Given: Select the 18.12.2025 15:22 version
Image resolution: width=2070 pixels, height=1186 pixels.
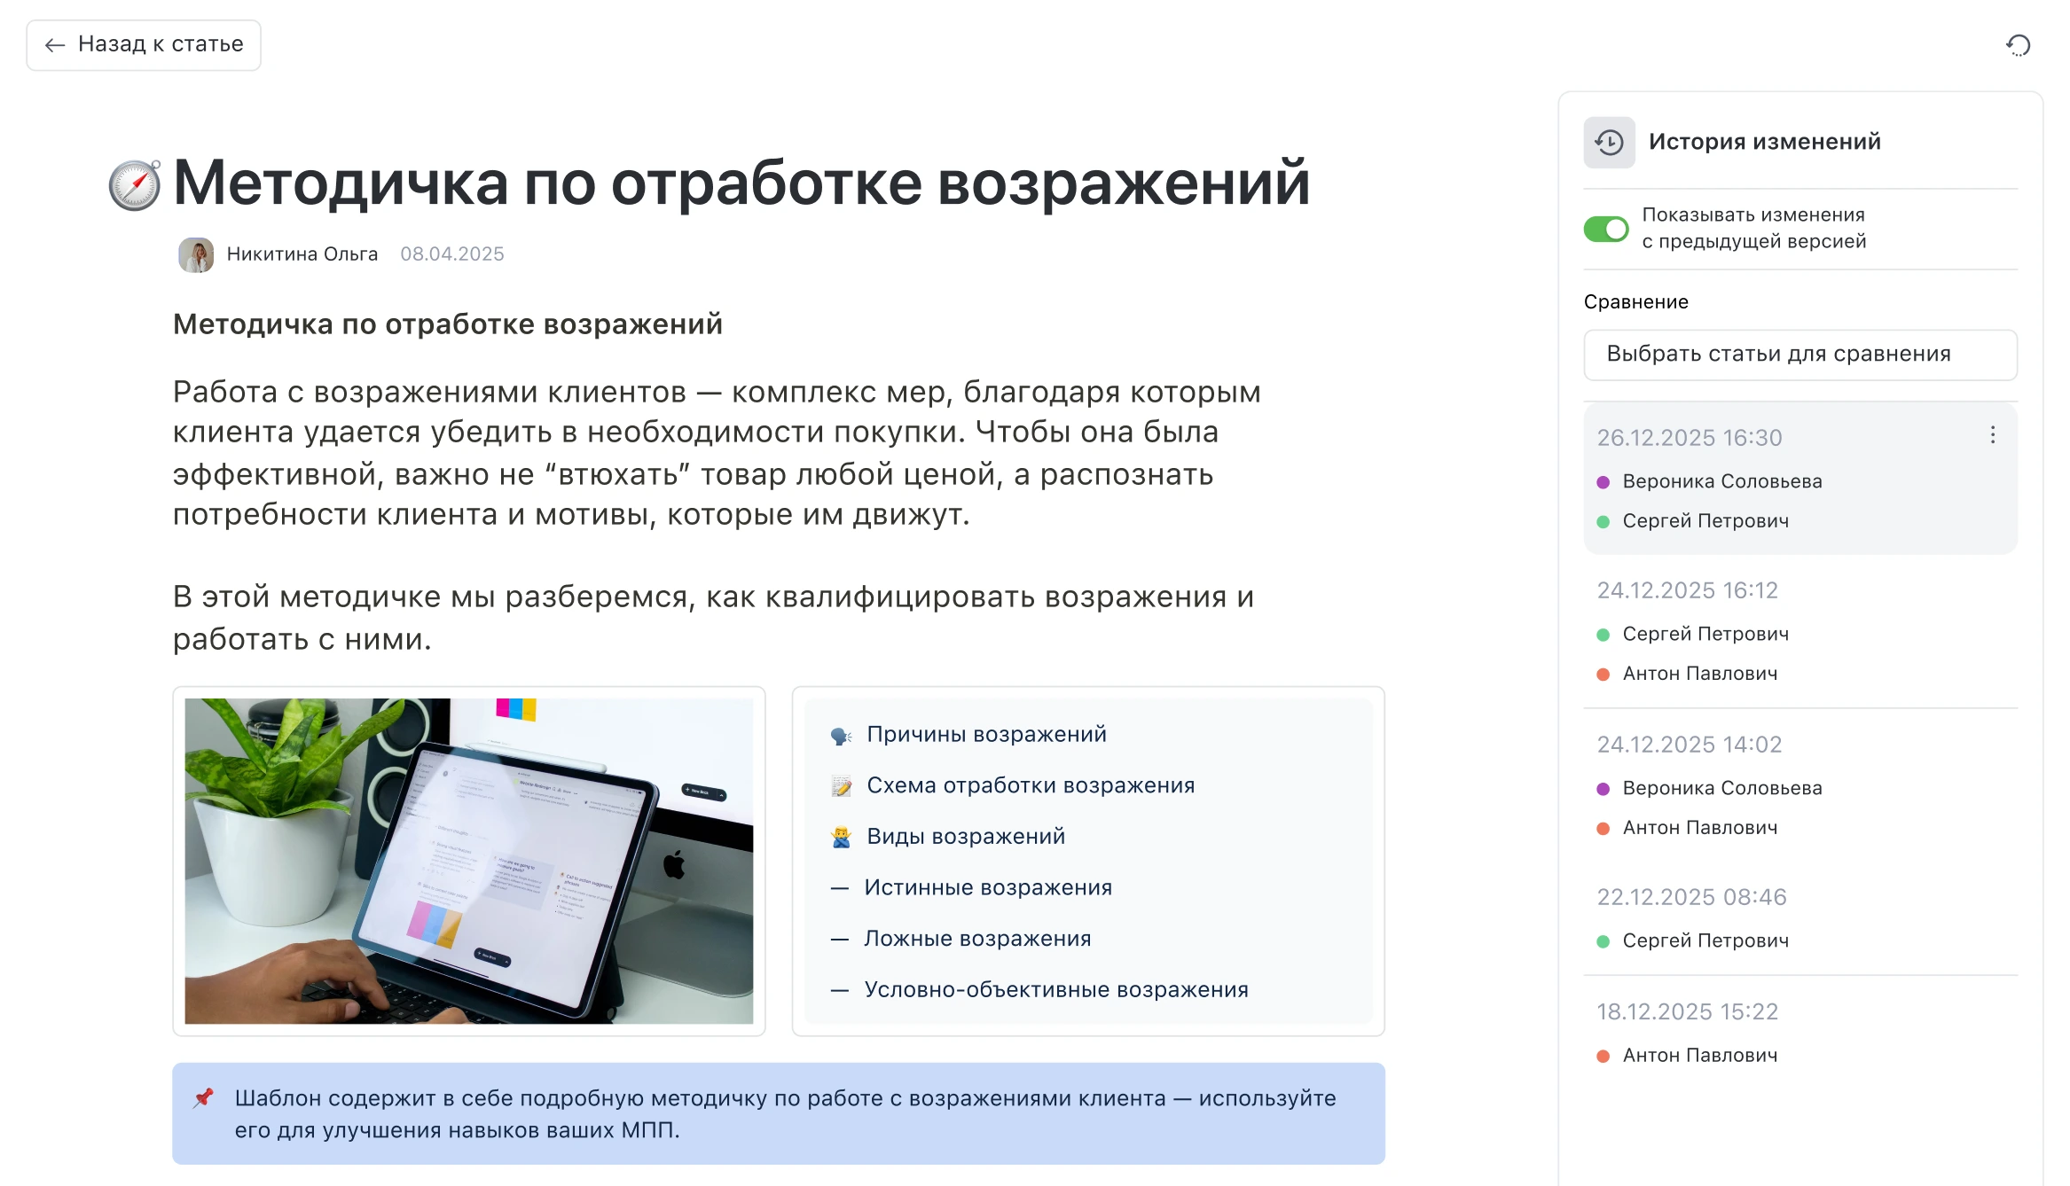Looking at the screenshot, I should [1687, 1012].
